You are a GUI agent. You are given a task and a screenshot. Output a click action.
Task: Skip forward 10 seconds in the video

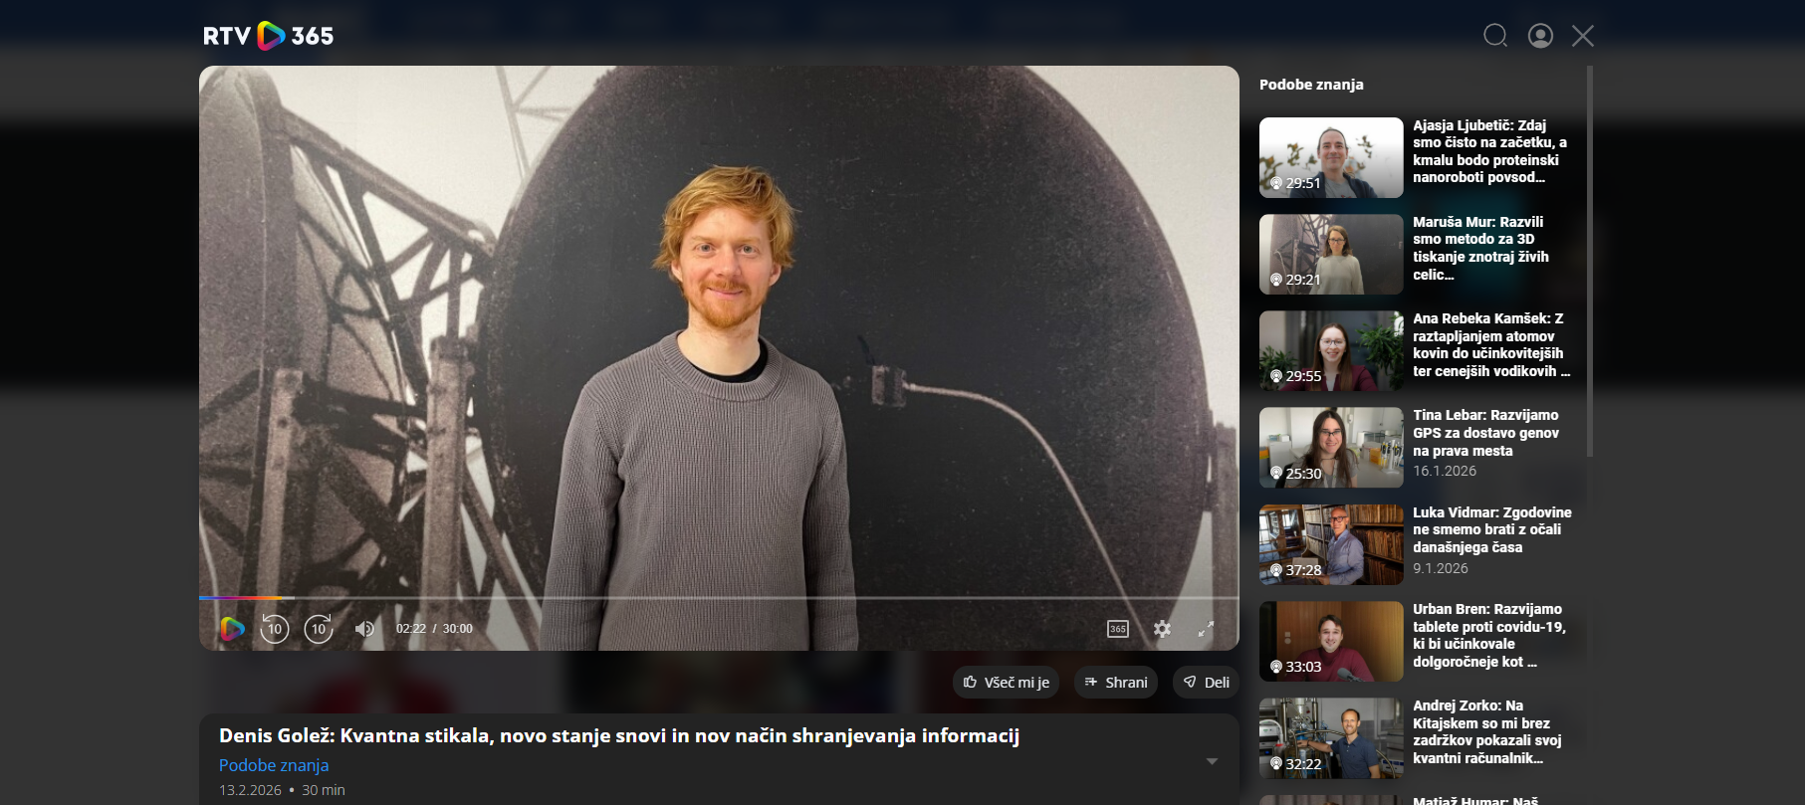point(319,629)
